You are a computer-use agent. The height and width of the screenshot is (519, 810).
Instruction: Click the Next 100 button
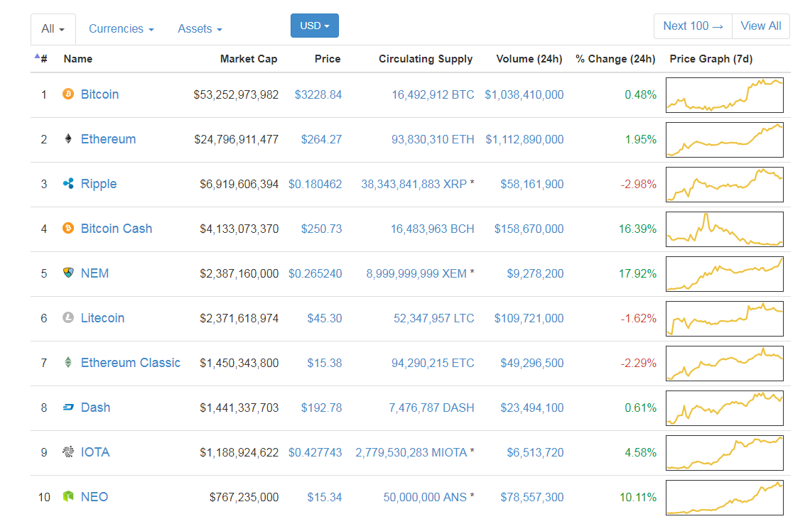[692, 26]
